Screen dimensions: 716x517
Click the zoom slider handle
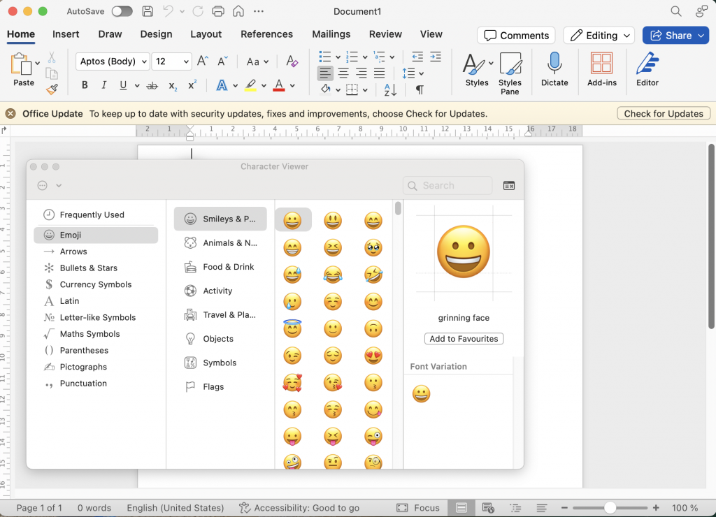click(x=610, y=508)
